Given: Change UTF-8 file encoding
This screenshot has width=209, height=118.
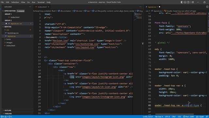Looking at the screenshot, I should (x=167, y=117).
